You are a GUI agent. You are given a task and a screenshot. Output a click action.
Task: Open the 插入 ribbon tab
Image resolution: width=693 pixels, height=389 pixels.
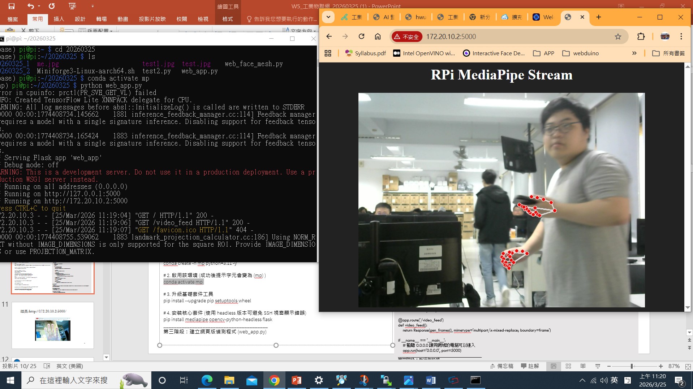click(x=59, y=19)
